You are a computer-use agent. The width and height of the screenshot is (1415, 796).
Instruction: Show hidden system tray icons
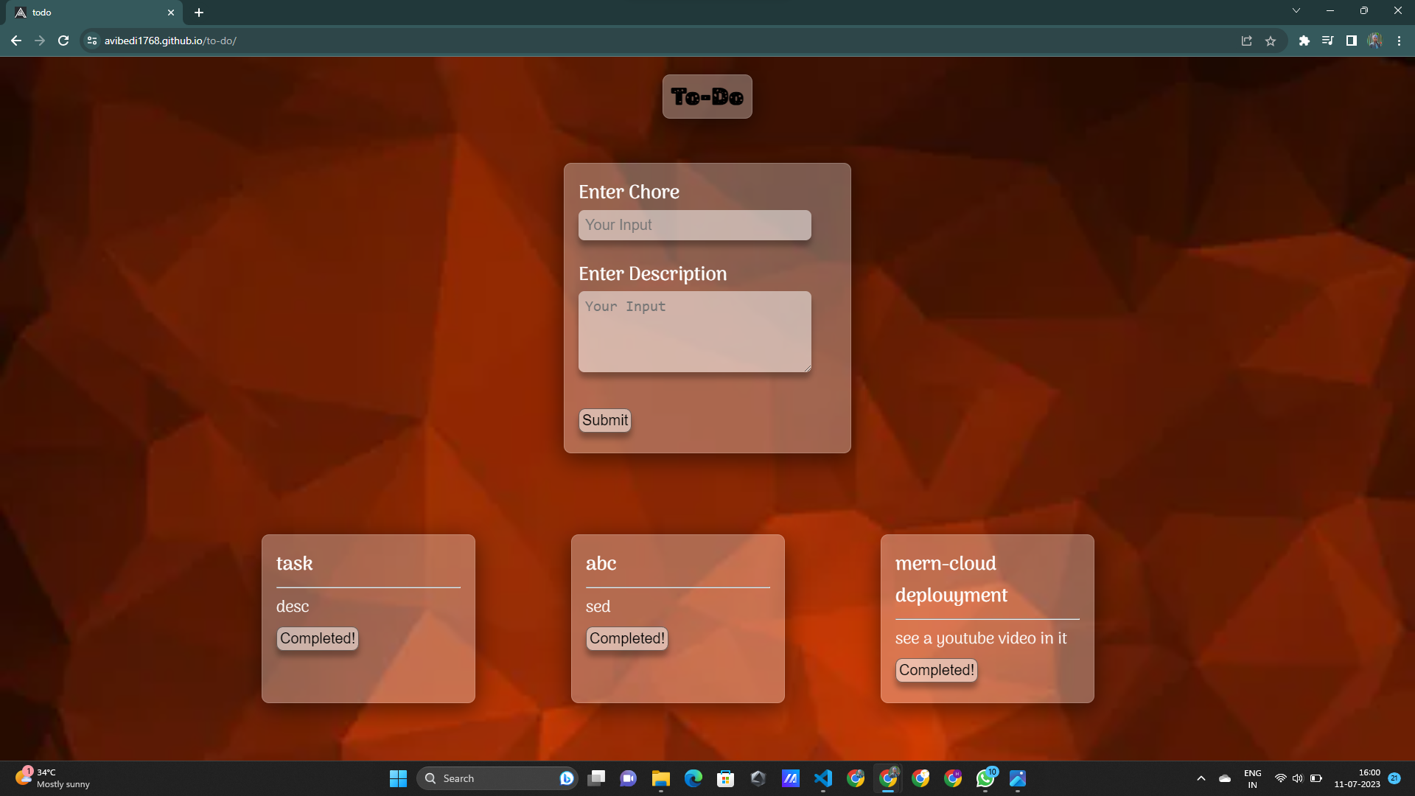[x=1201, y=778]
